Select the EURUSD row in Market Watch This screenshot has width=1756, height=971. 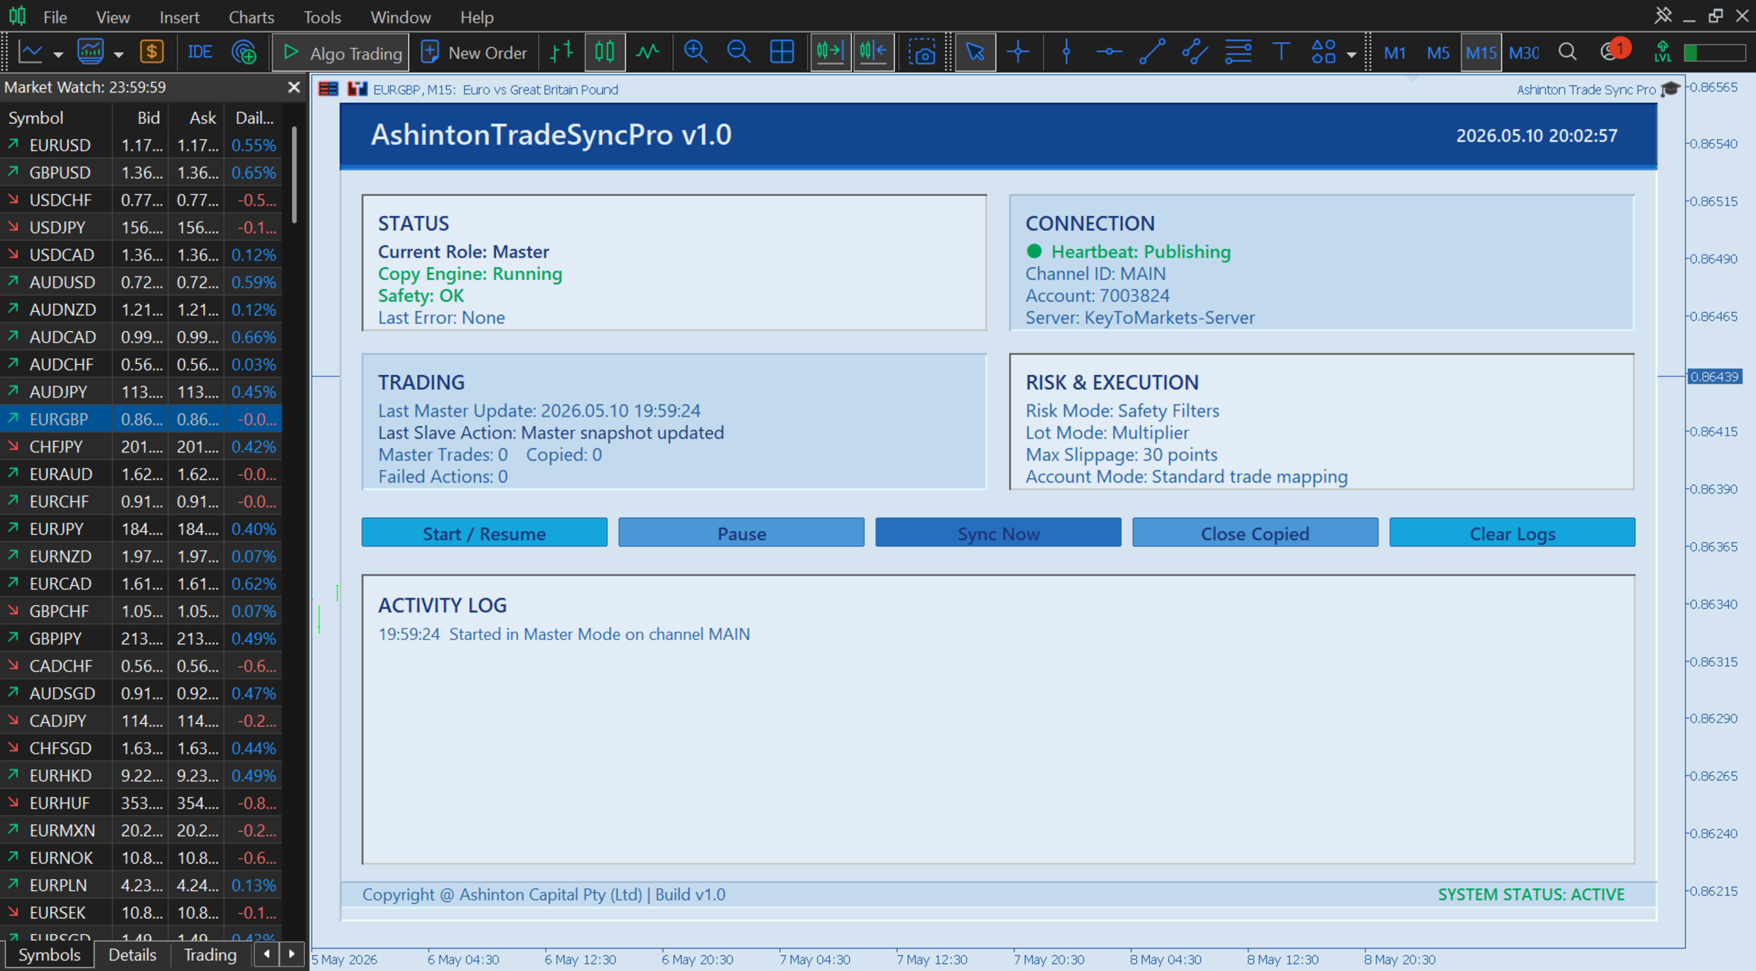click(x=141, y=145)
